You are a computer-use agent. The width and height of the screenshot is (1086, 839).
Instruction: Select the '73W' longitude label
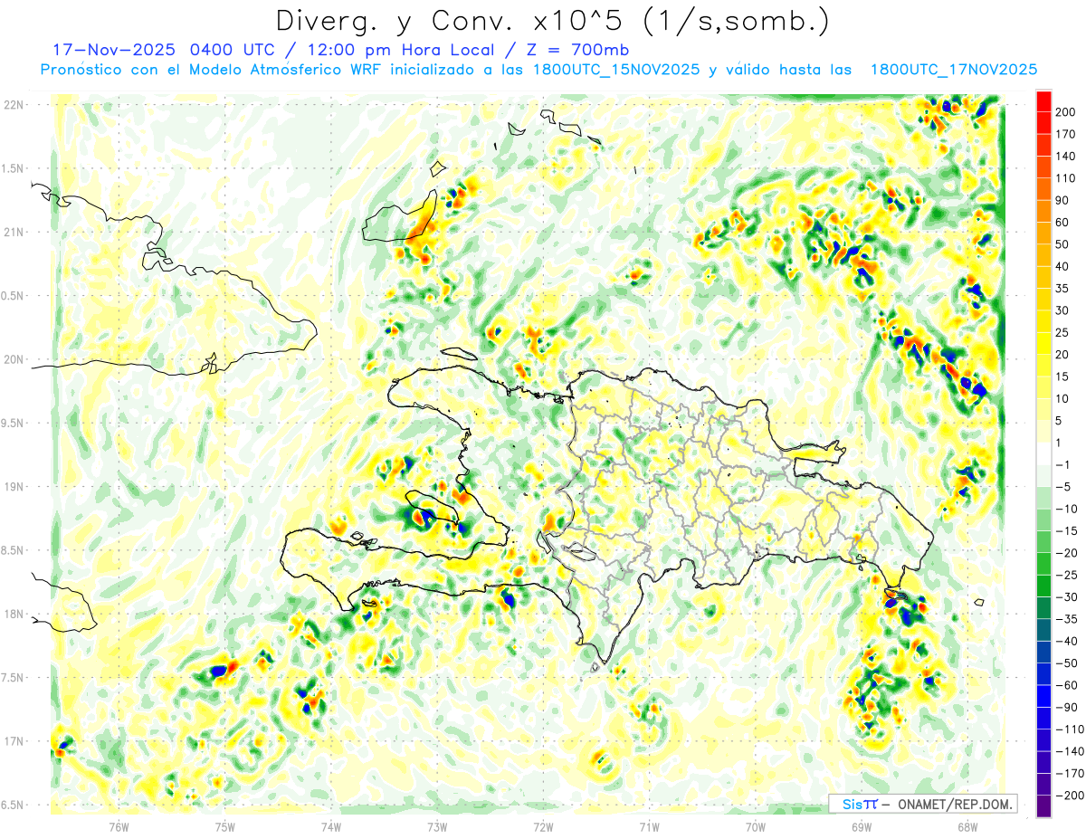(437, 826)
